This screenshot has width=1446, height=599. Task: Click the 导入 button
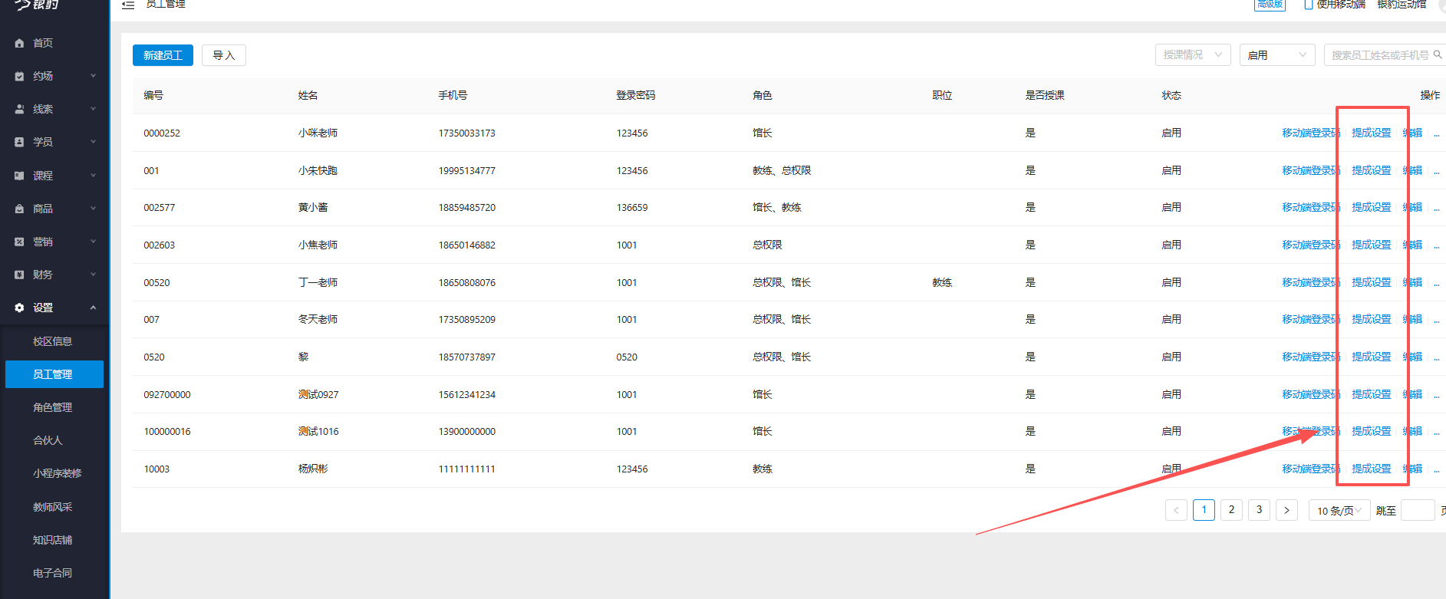tap(223, 55)
